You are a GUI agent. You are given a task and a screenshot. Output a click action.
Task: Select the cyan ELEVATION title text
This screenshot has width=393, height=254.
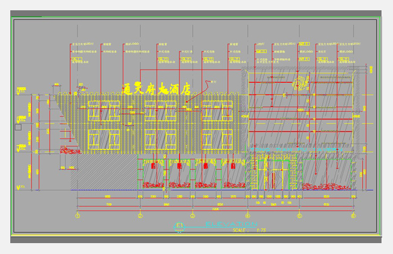[x=232, y=224]
